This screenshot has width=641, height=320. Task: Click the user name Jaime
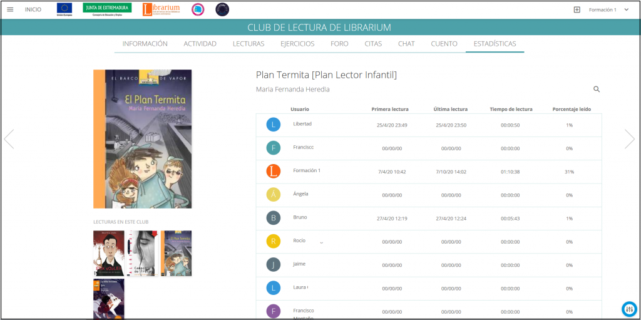(299, 264)
